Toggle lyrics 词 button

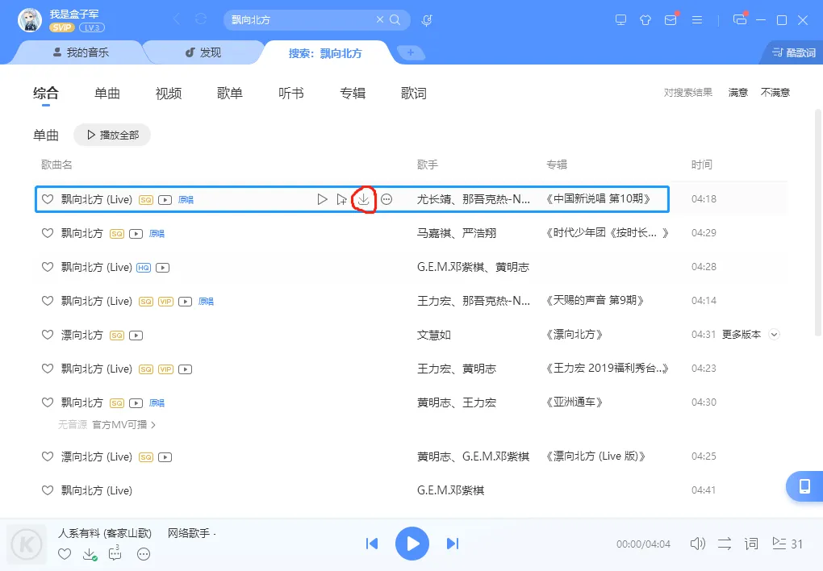(x=751, y=544)
